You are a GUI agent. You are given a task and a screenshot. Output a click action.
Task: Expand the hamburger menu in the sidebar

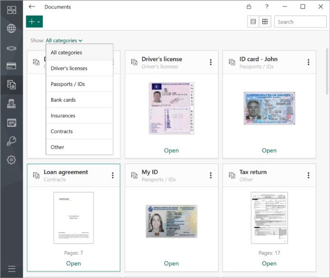[11, 269]
